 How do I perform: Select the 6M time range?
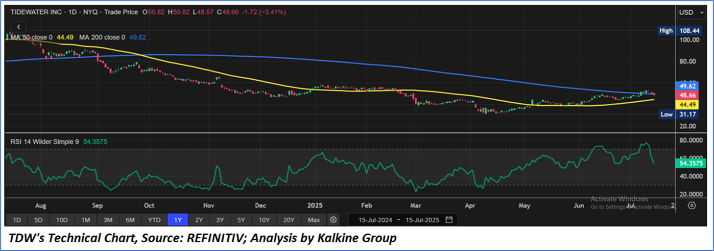pyautogui.click(x=130, y=220)
